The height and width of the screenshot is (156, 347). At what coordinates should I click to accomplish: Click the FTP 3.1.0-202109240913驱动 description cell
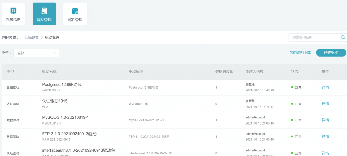pos(149,137)
